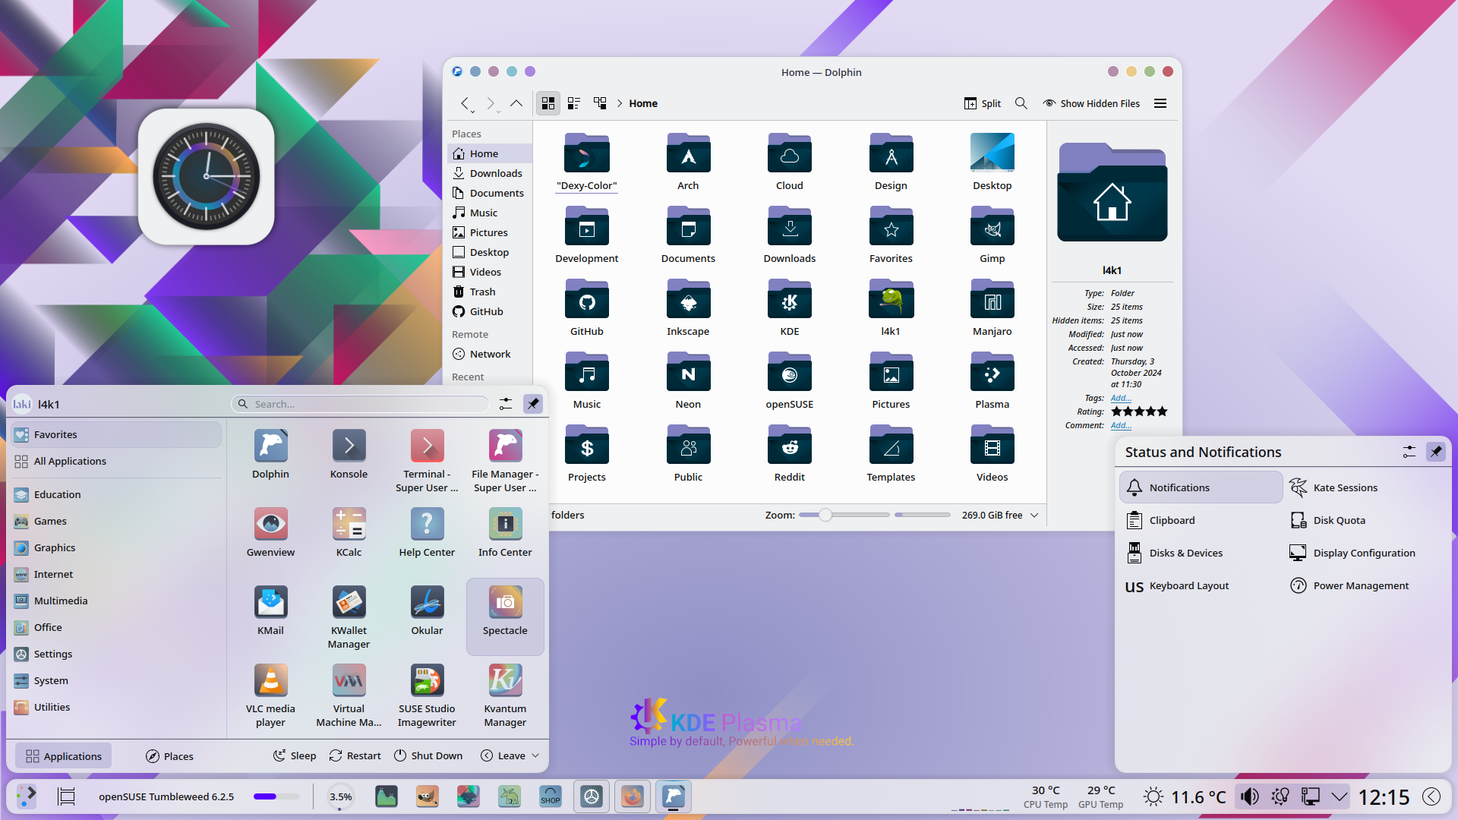Viewport: 1458px width, 820px height.
Task: Configure application launcher settings icon
Action: click(x=506, y=404)
